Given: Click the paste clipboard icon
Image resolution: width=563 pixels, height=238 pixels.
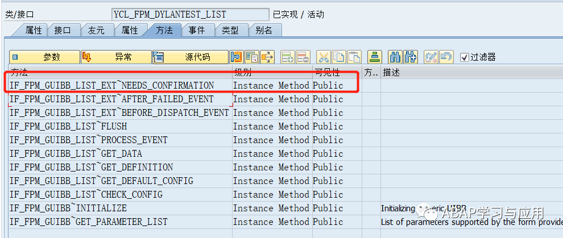Looking at the screenshot, I should (354, 57).
